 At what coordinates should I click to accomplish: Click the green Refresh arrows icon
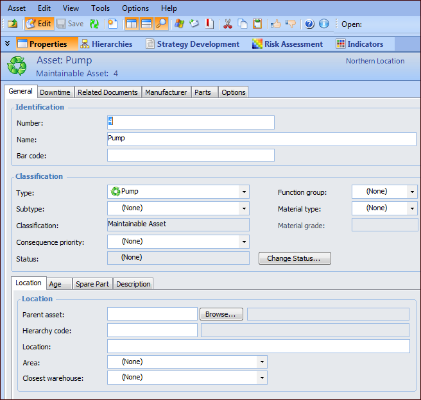[94, 24]
